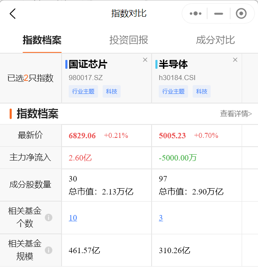258x272 pixels.
Task: Show info for 相关基金规模
Action: pyautogui.click(x=49, y=250)
